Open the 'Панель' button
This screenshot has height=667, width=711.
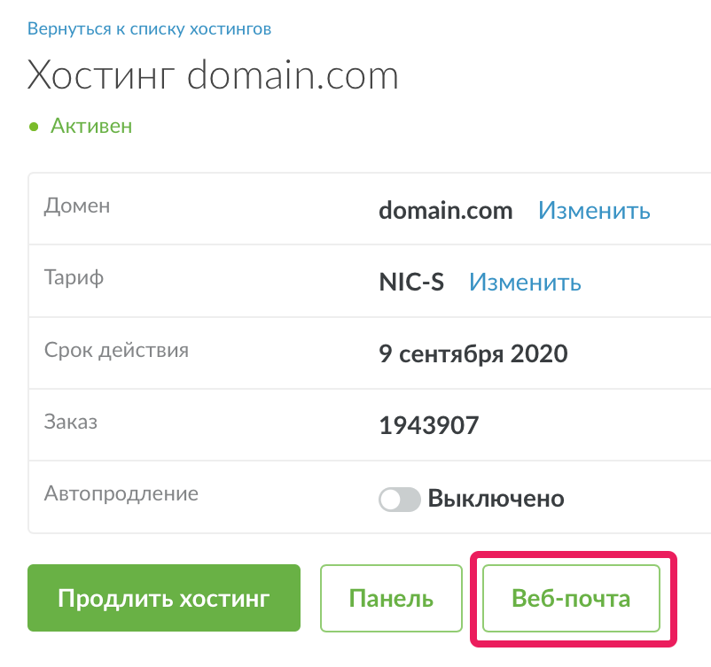391,598
